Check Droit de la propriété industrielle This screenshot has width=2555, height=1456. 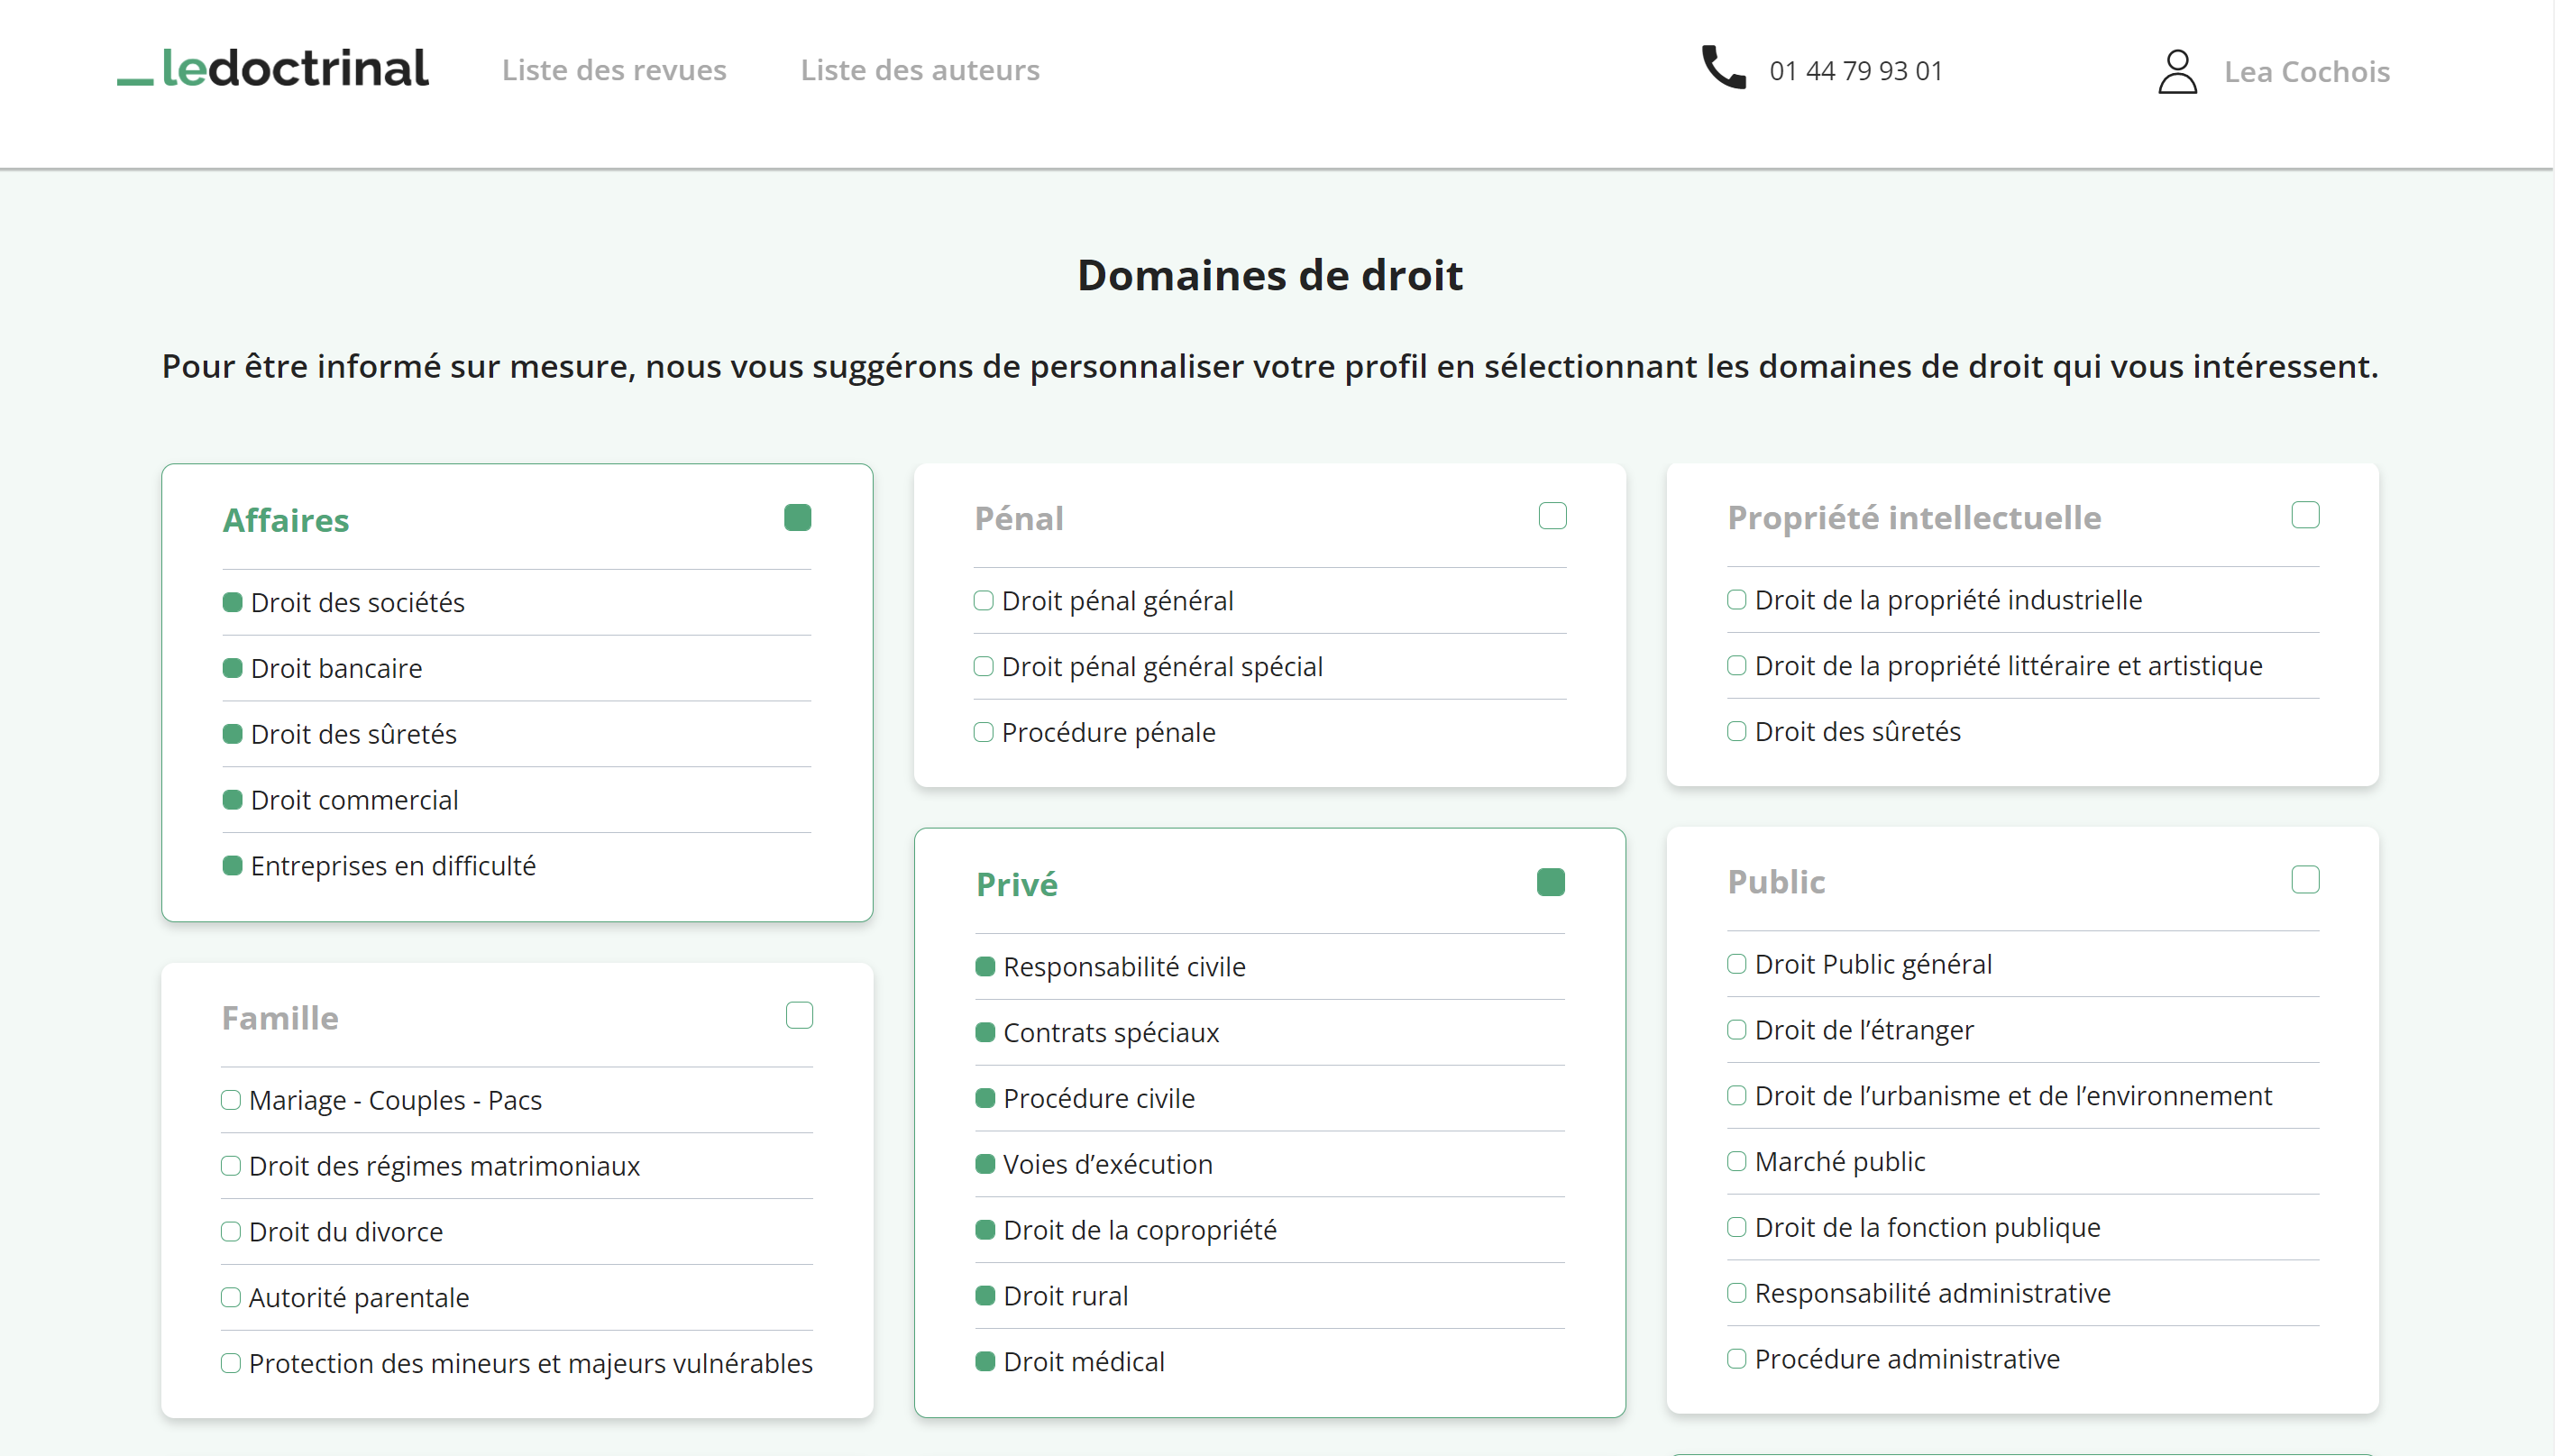coord(1736,600)
